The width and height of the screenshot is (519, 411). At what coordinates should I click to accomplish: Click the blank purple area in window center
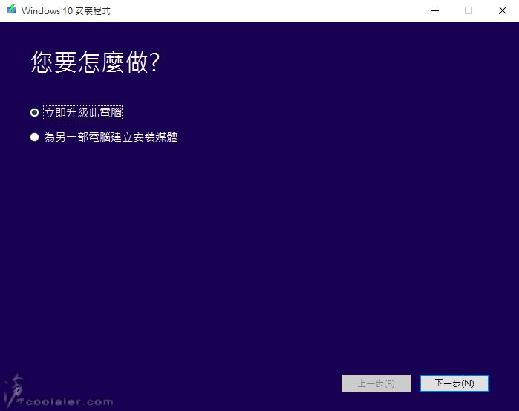[260, 245]
